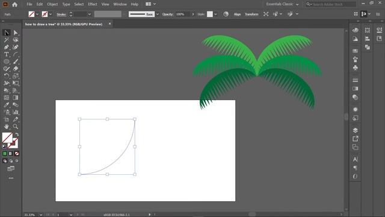This screenshot has height=217, width=385.
Task: Choose the Perspective Grid tool
Action: coord(16,90)
